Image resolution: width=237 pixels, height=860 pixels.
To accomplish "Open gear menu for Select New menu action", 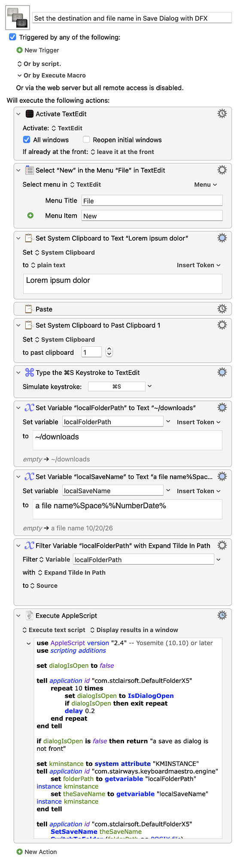I will (x=222, y=170).
